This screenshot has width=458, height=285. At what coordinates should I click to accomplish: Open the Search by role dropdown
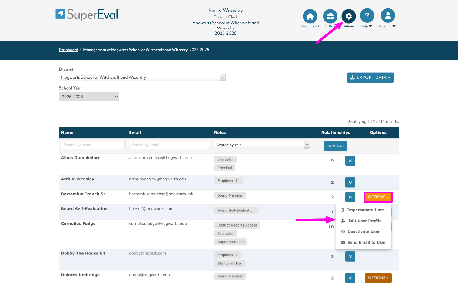pos(262,145)
